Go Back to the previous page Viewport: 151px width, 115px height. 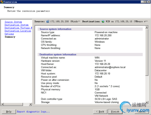coord(100,111)
